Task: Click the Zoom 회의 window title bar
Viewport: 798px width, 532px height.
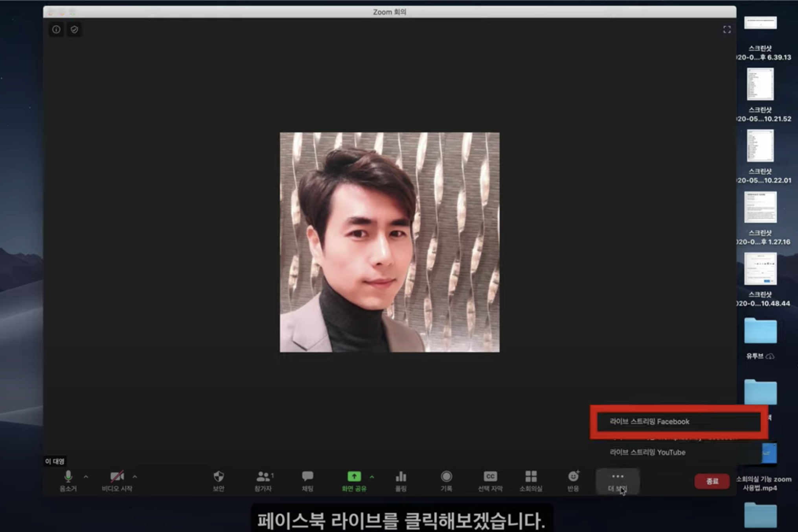Action: pos(390,12)
